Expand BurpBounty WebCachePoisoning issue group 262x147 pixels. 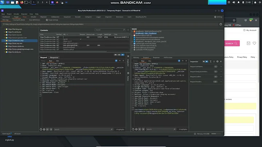point(132,31)
